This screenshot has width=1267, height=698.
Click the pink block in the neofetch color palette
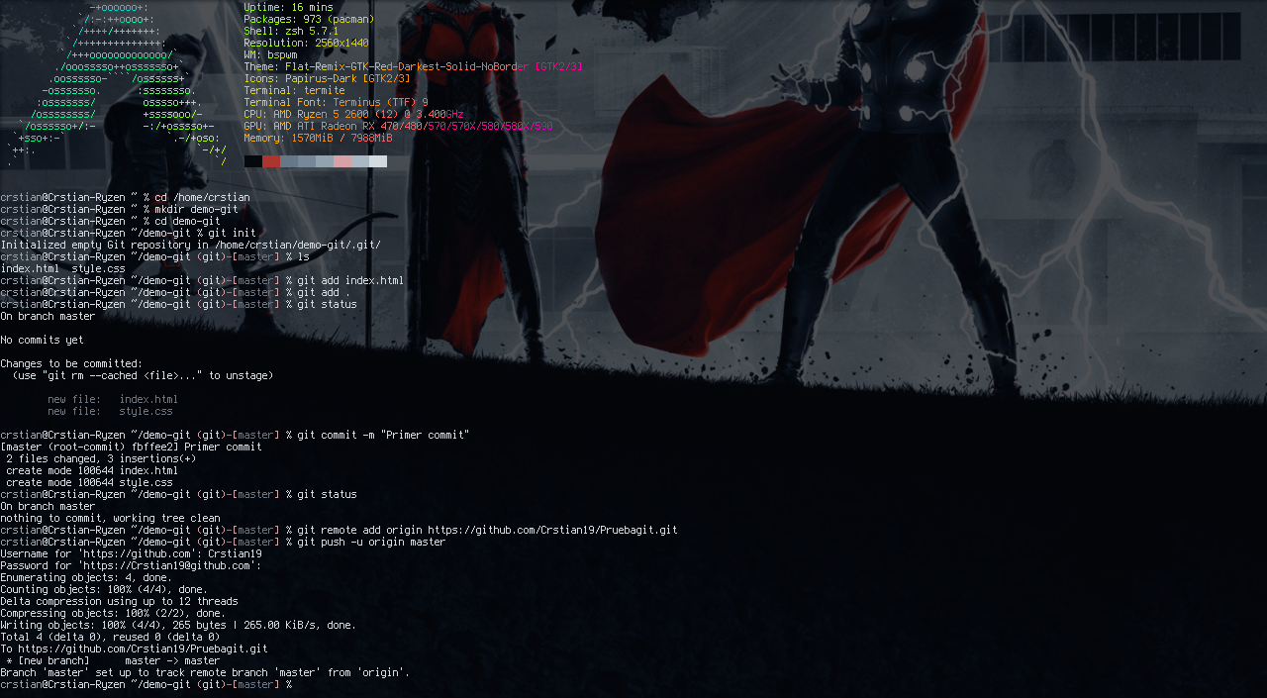(x=342, y=161)
